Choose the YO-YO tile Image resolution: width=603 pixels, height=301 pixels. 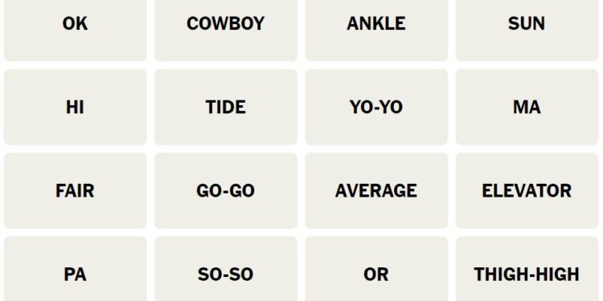376,107
